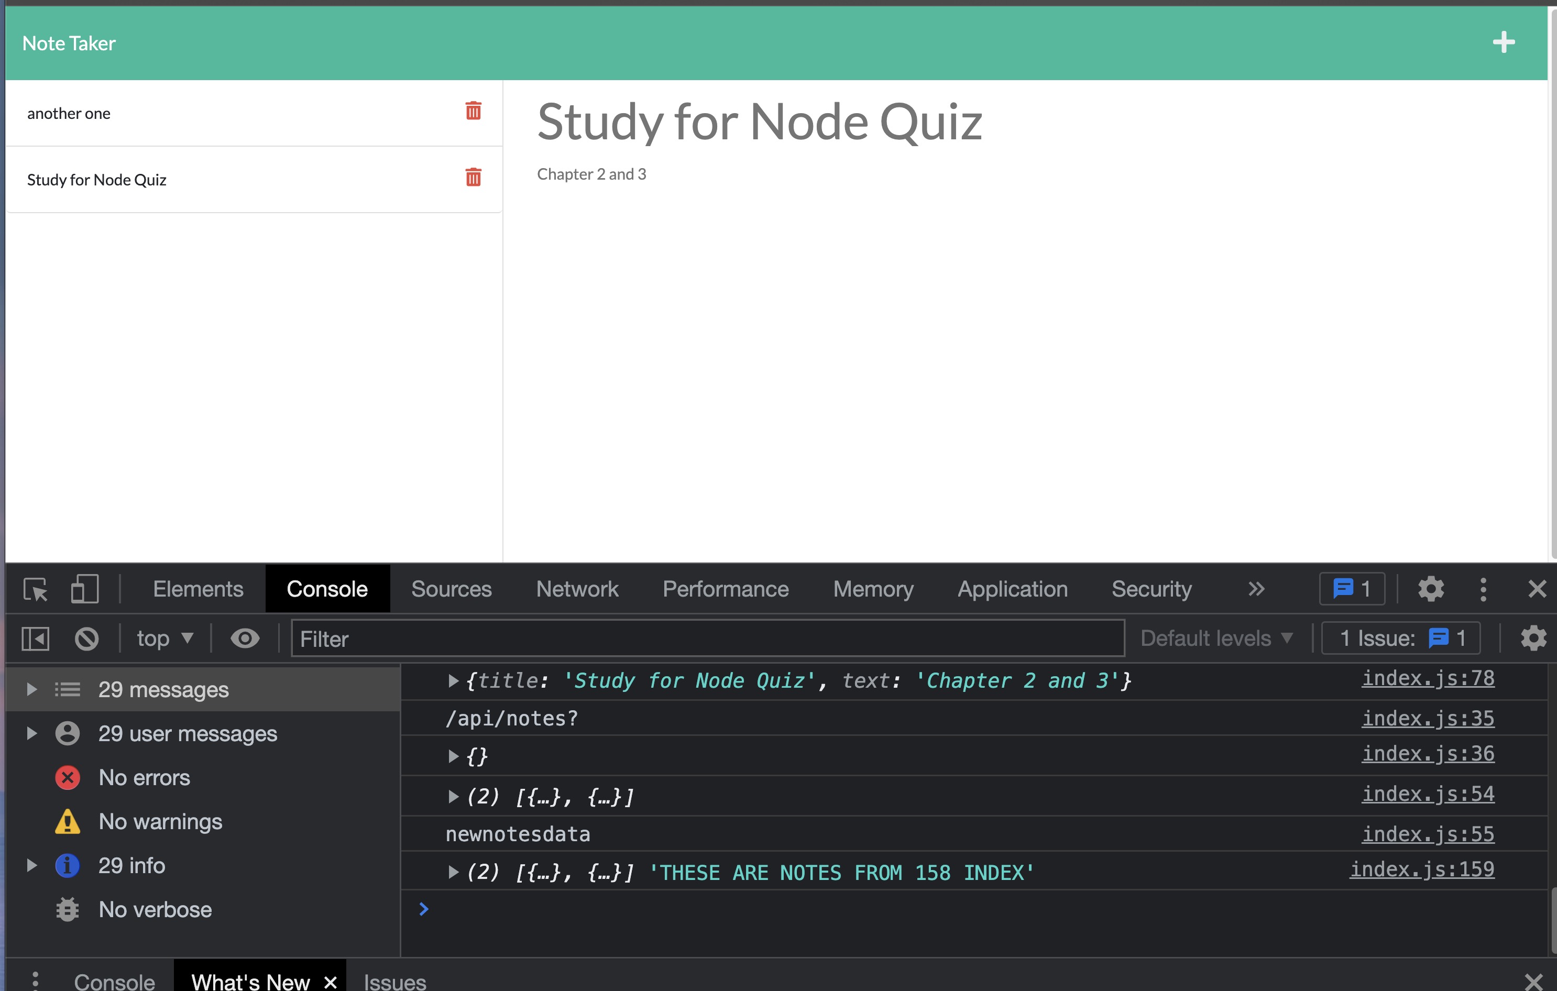Delete the 'Study for Node Quiz' note
This screenshot has width=1557, height=991.
(473, 177)
